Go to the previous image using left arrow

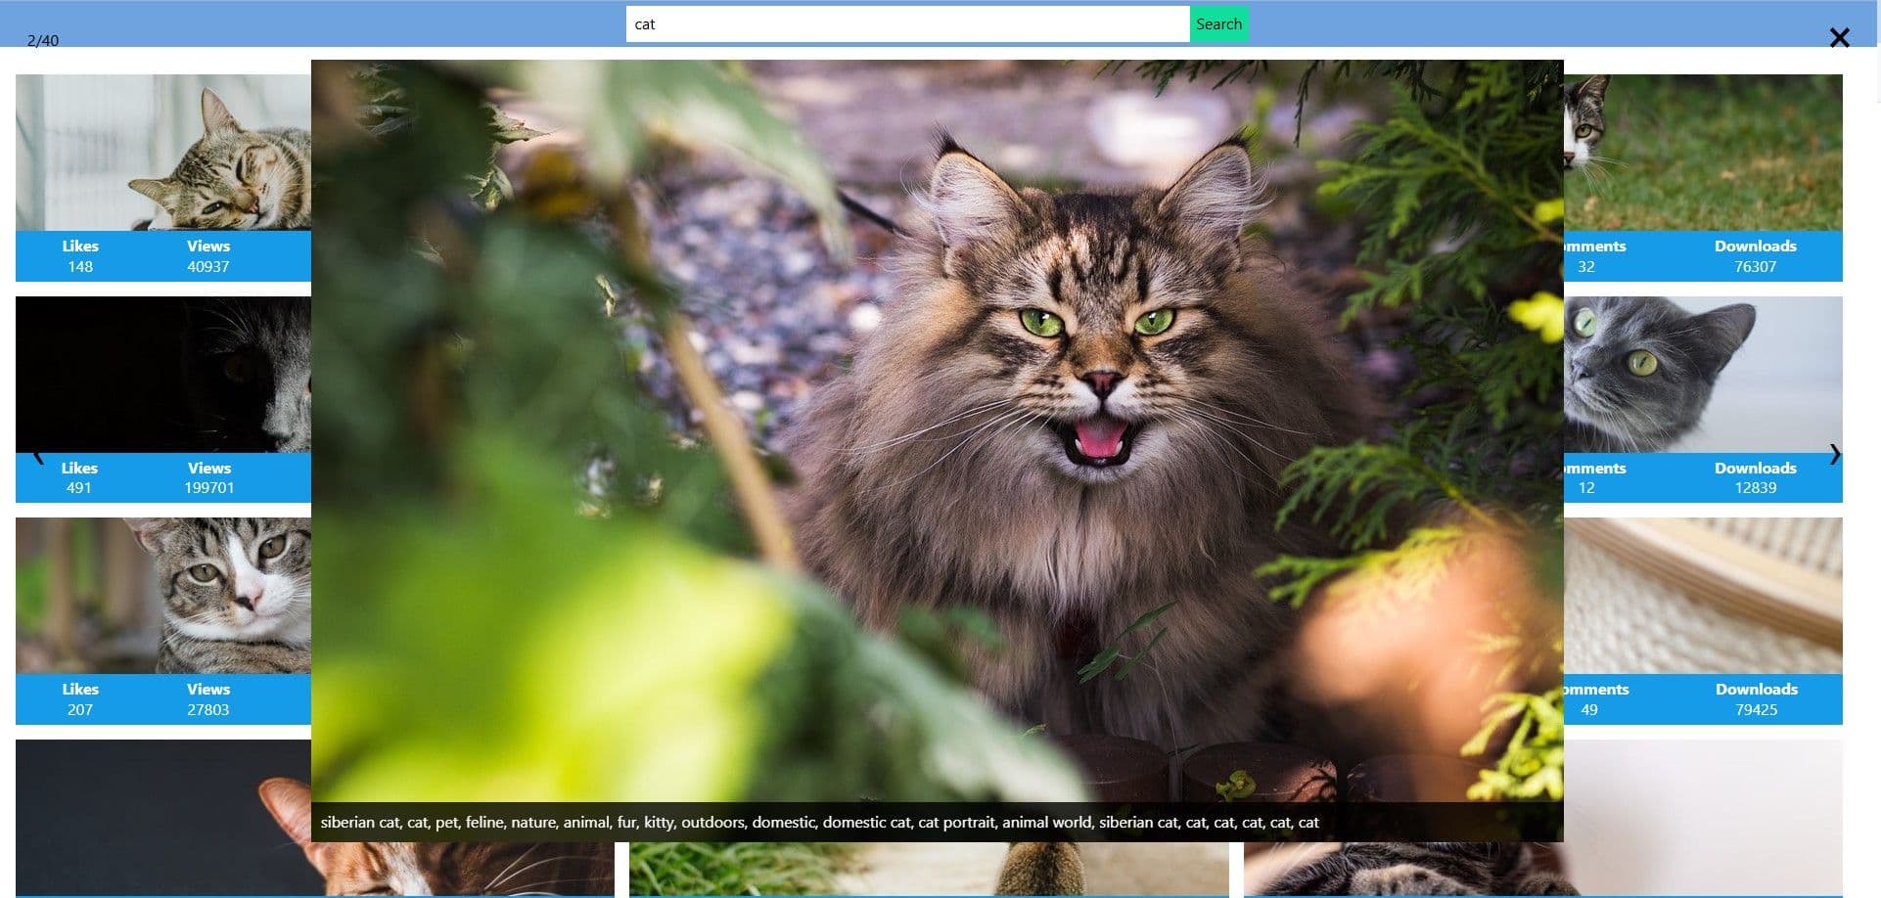pos(39,456)
